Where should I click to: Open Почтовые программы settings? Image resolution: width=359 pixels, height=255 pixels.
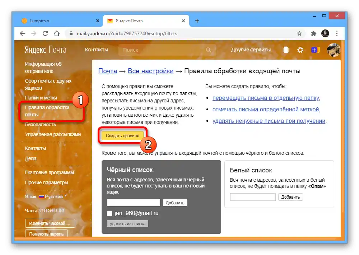click(x=50, y=172)
